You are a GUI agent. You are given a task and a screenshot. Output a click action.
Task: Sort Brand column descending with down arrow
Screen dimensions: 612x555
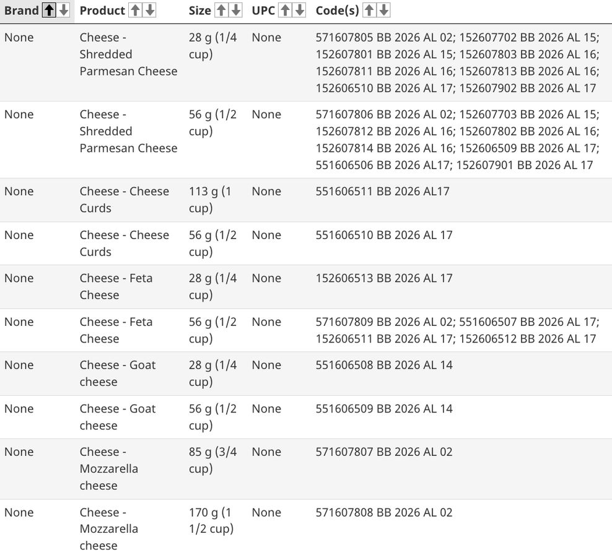pyautogui.click(x=63, y=11)
